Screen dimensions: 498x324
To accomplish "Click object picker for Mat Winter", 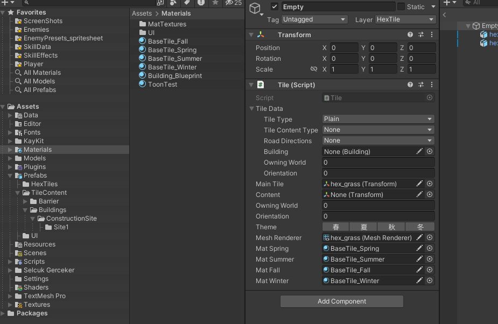I will click(x=430, y=281).
